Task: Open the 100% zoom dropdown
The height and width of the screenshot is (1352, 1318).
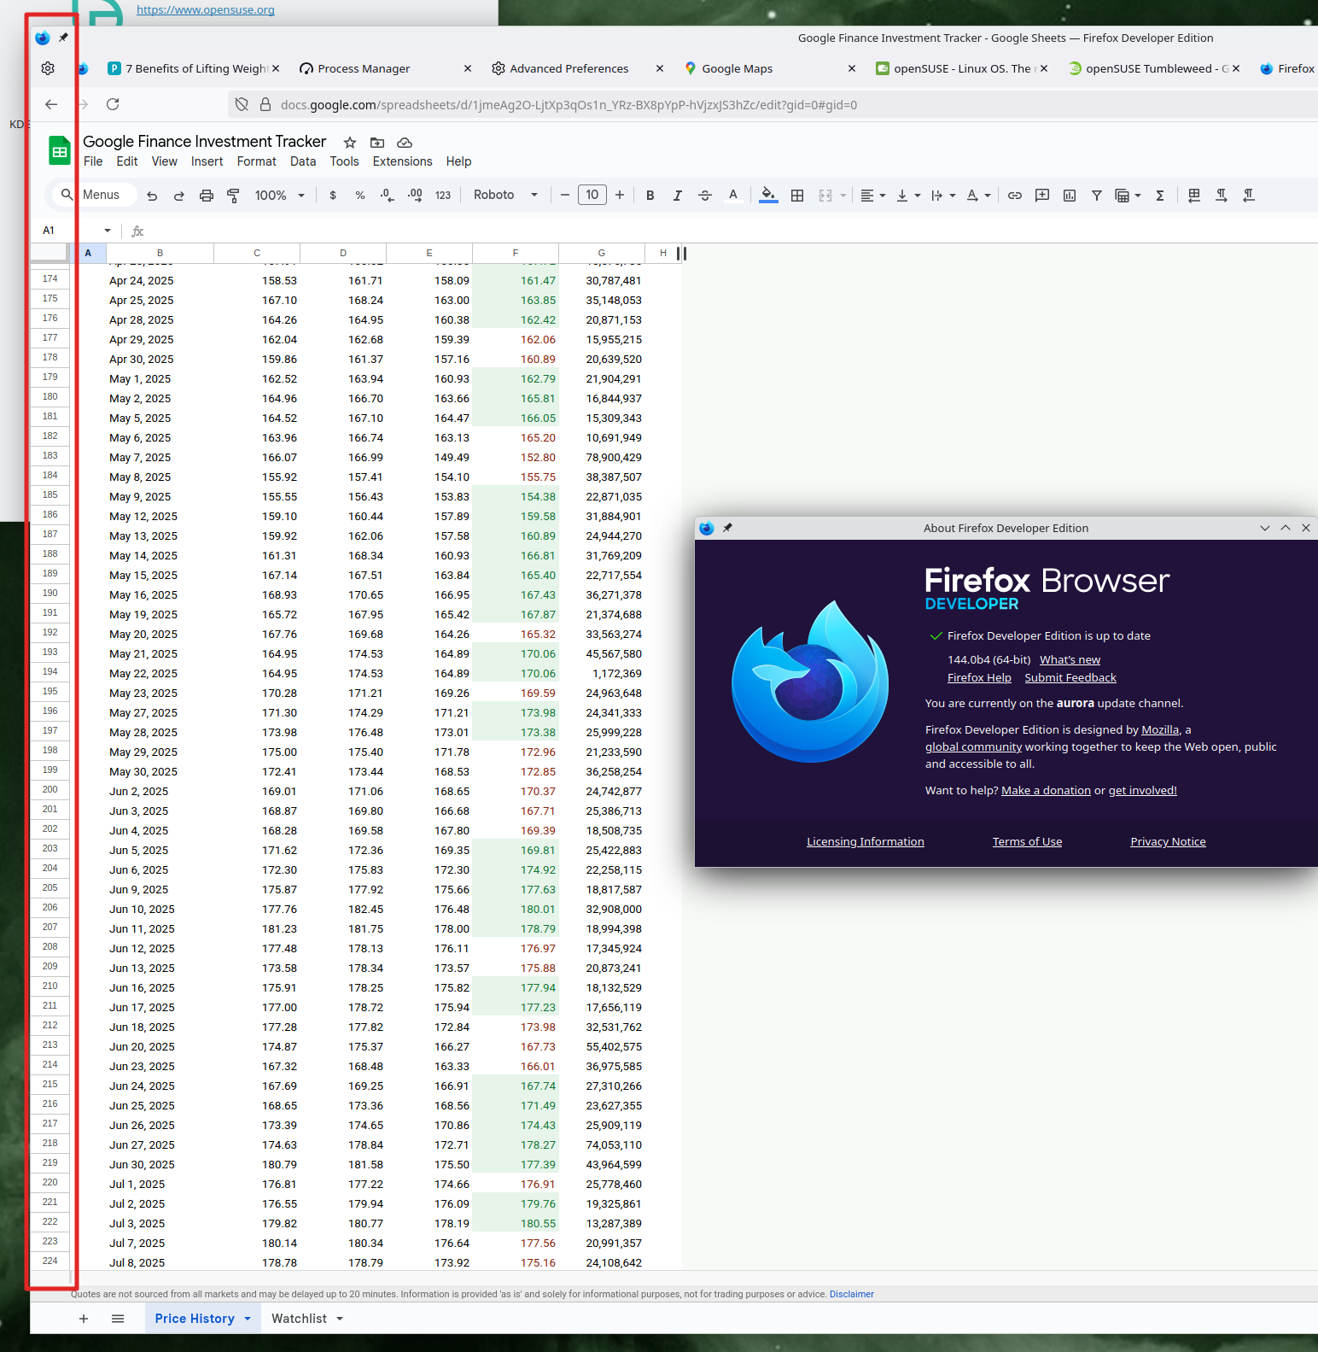Action: [x=280, y=196]
